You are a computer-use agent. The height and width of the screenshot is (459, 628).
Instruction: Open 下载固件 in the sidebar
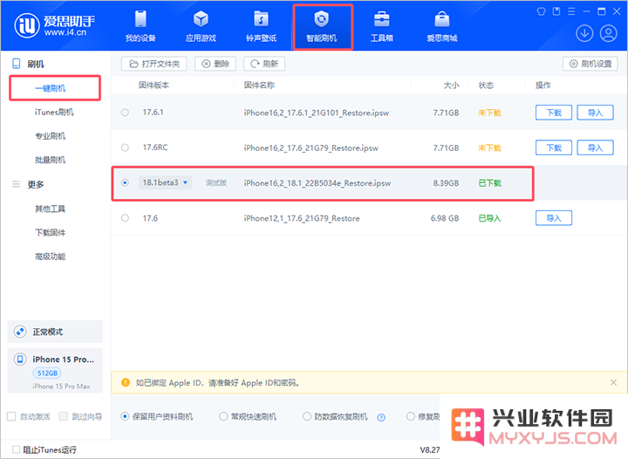tap(50, 233)
